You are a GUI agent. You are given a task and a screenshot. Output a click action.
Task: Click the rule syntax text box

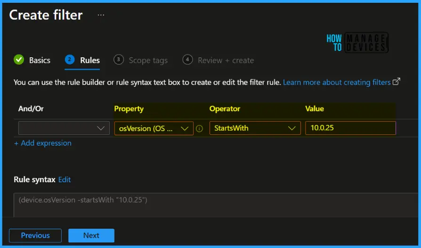click(216, 205)
